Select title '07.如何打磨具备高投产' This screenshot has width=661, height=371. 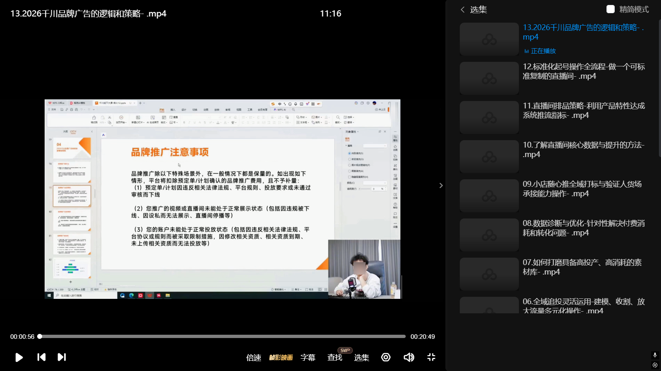point(582,267)
